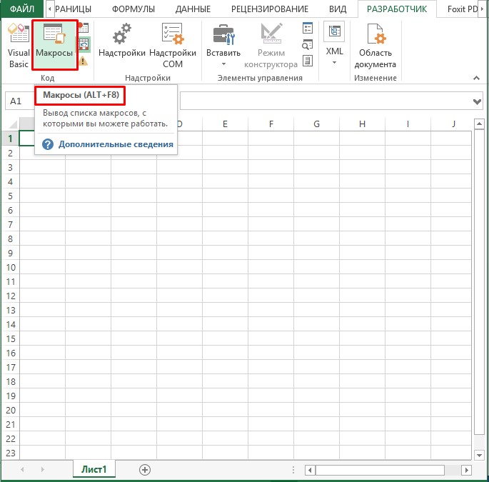The width and height of the screenshot is (489, 482).
Task: Select row 15 header
Action: click(x=10, y=338)
